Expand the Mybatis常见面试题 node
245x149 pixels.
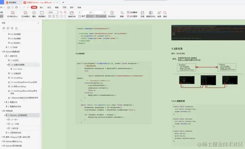click(x=2, y=146)
